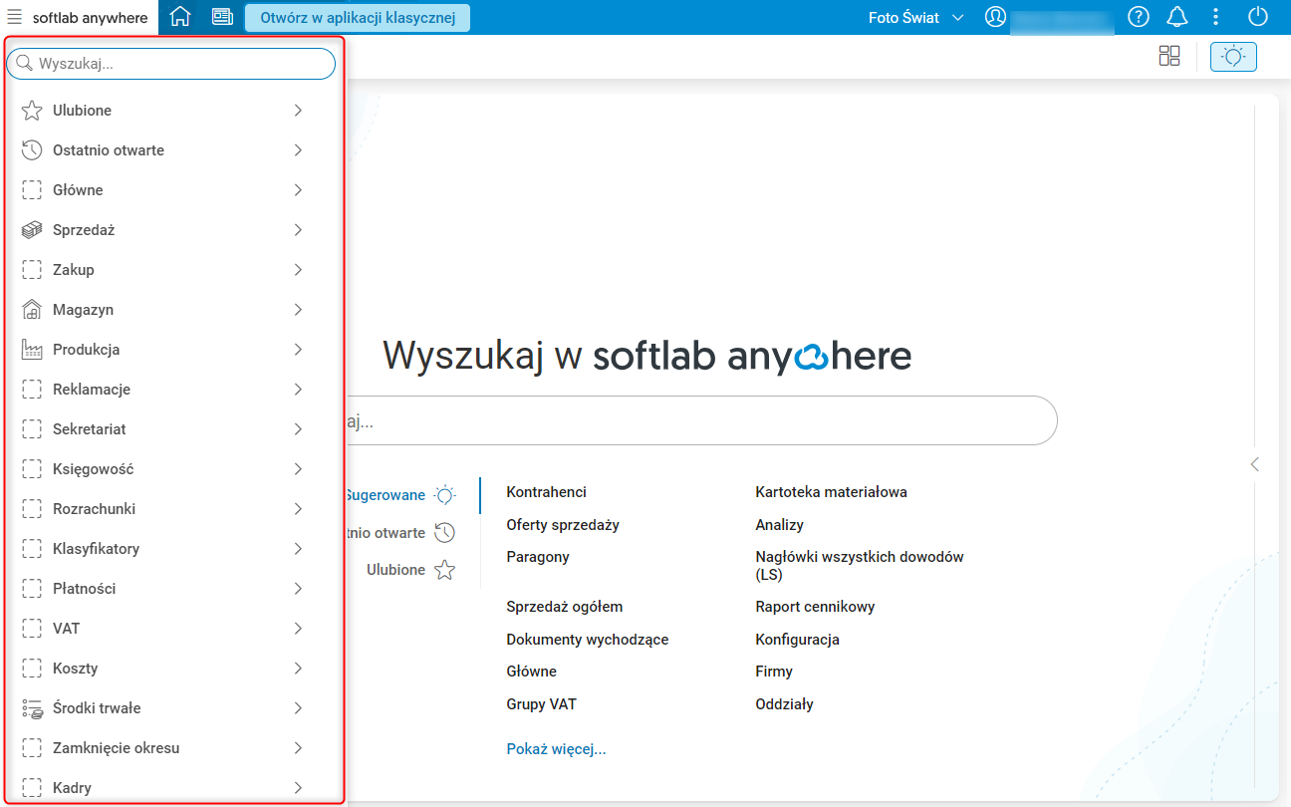Click the dashed square icon beside VAT
Screen dimensions: 1291x807
pos(32,629)
